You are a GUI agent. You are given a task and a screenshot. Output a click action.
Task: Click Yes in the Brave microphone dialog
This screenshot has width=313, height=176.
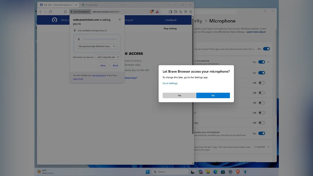(x=179, y=95)
